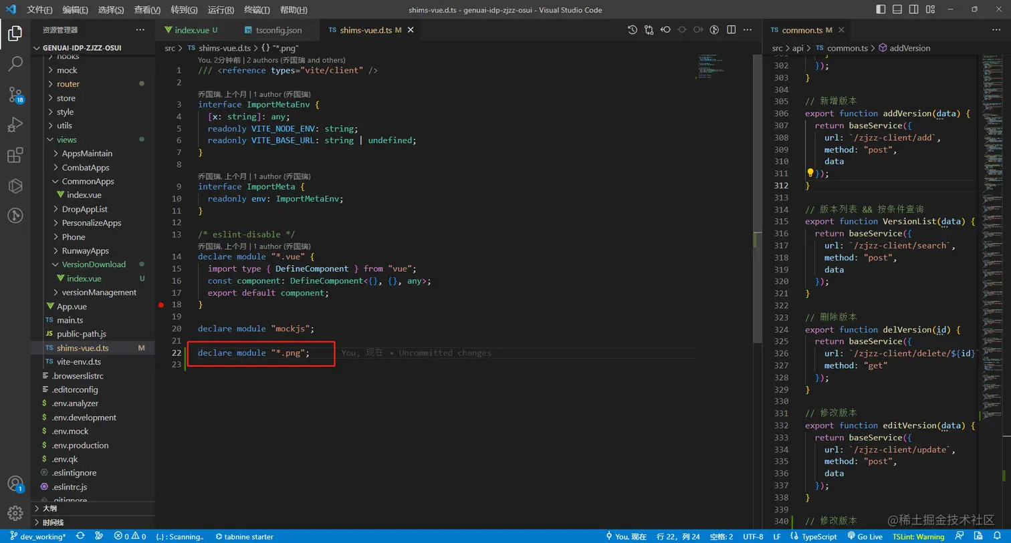The height and width of the screenshot is (543, 1011).
Task: Expand the versionManagement folder
Action: (93, 293)
